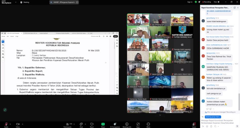Show more video thumbnails with the down chevron
Image resolution: width=240 pixels, height=128 pixels.
point(160,115)
